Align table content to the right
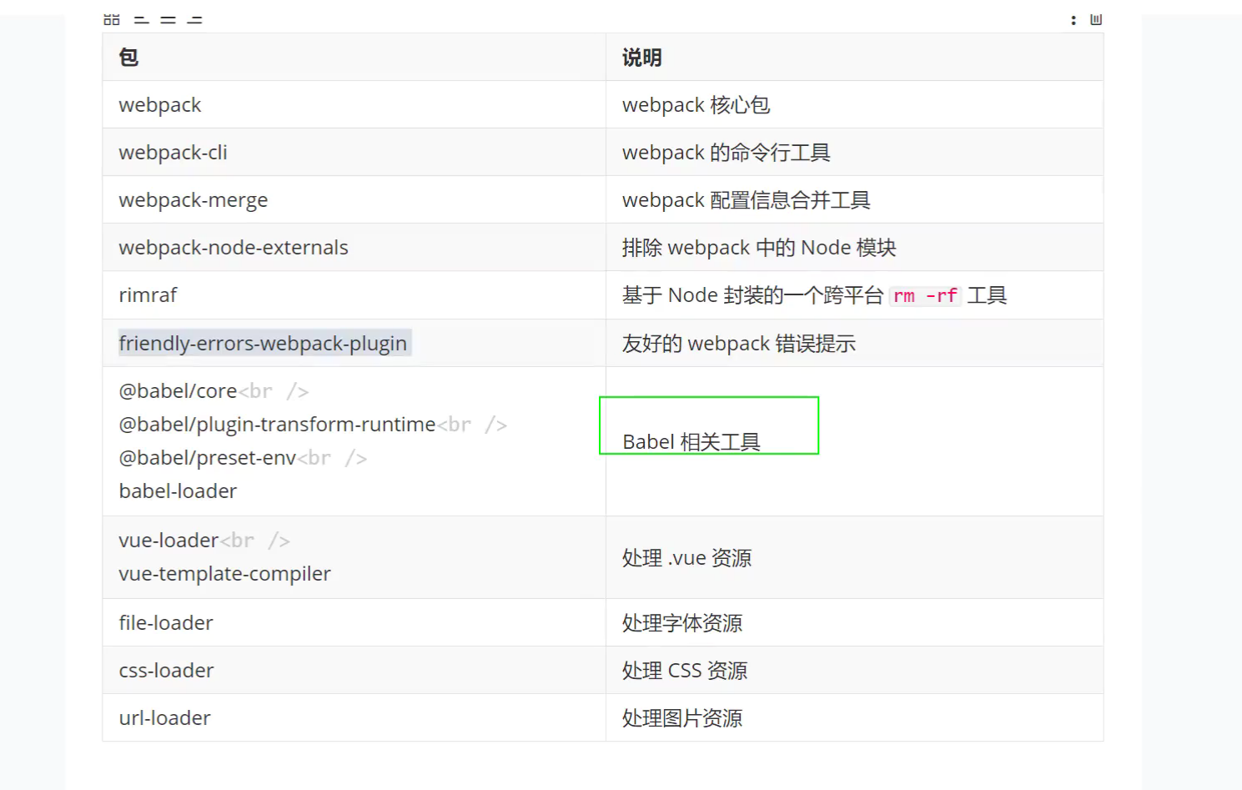This screenshot has width=1242, height=790. [195, 19]
